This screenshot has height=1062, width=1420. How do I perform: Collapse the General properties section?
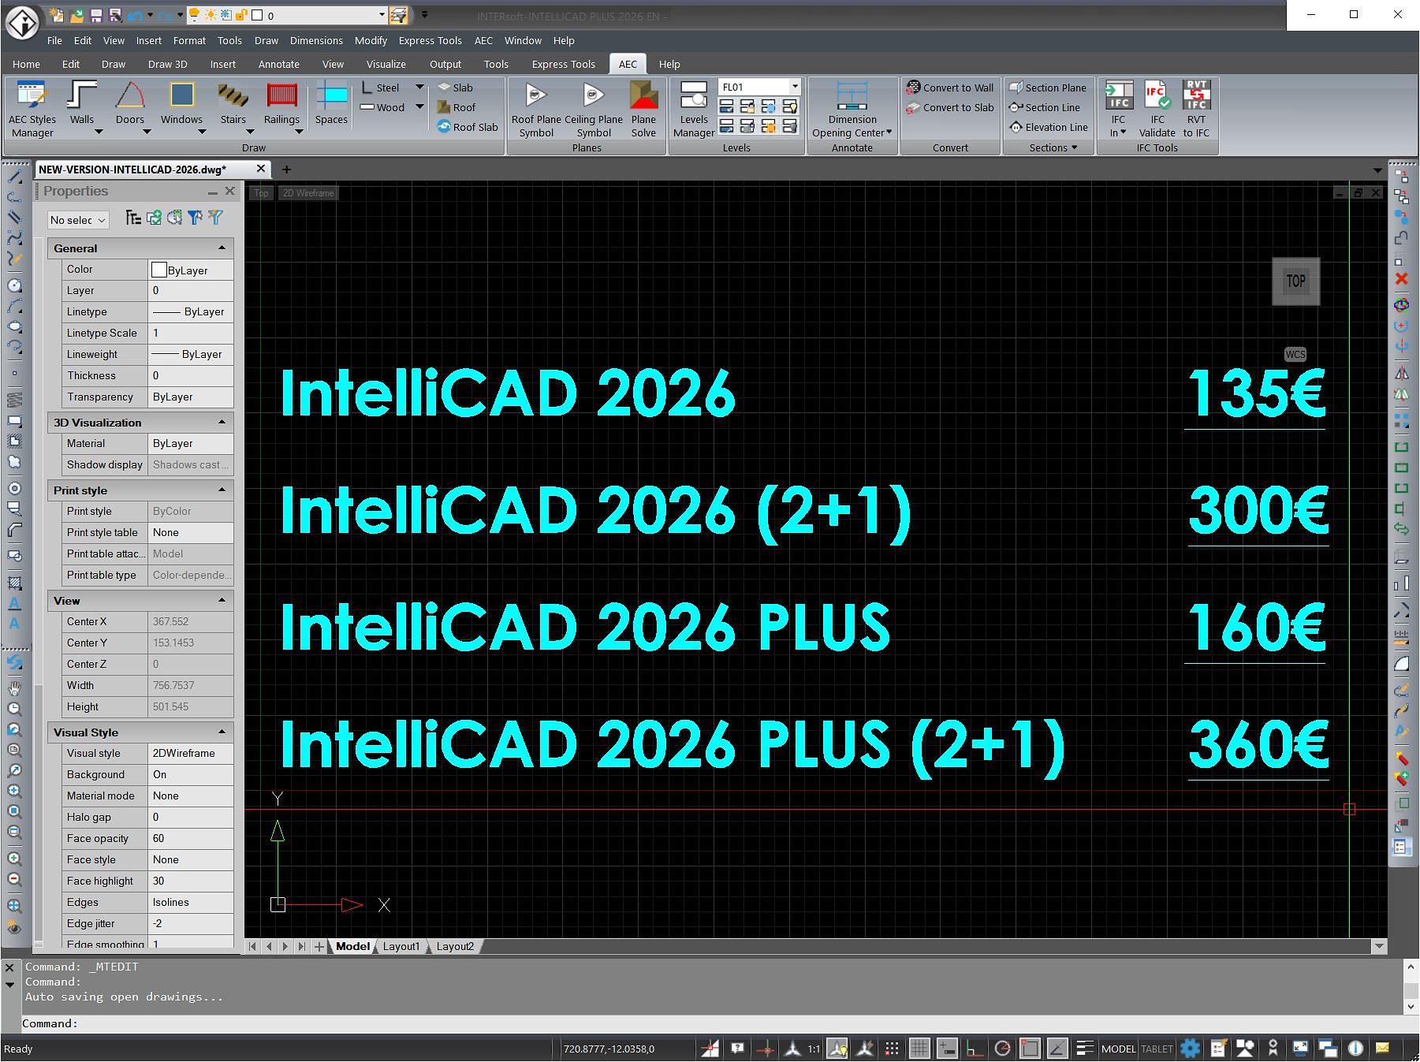click(222, 248)
